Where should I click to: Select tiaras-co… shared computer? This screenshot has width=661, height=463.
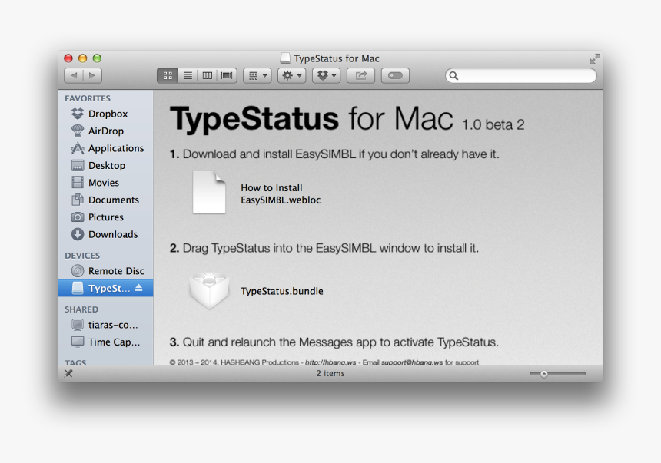point(106,325)
